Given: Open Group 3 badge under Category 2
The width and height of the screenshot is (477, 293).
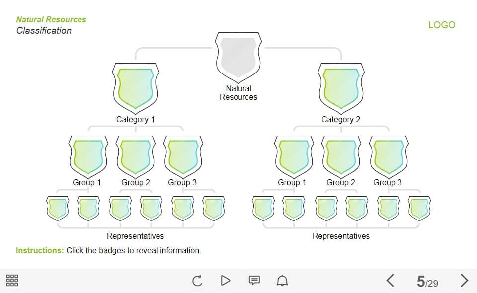Looking at the screenshot, I should coord(389,155).
